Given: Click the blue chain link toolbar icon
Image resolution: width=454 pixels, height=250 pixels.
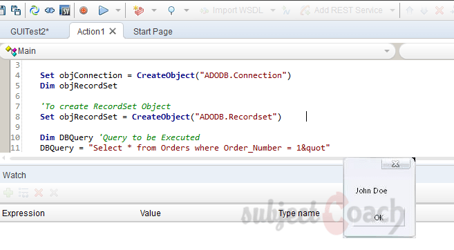Looking at the screenshot, I should pyautogui.click(x=50, y=11).
